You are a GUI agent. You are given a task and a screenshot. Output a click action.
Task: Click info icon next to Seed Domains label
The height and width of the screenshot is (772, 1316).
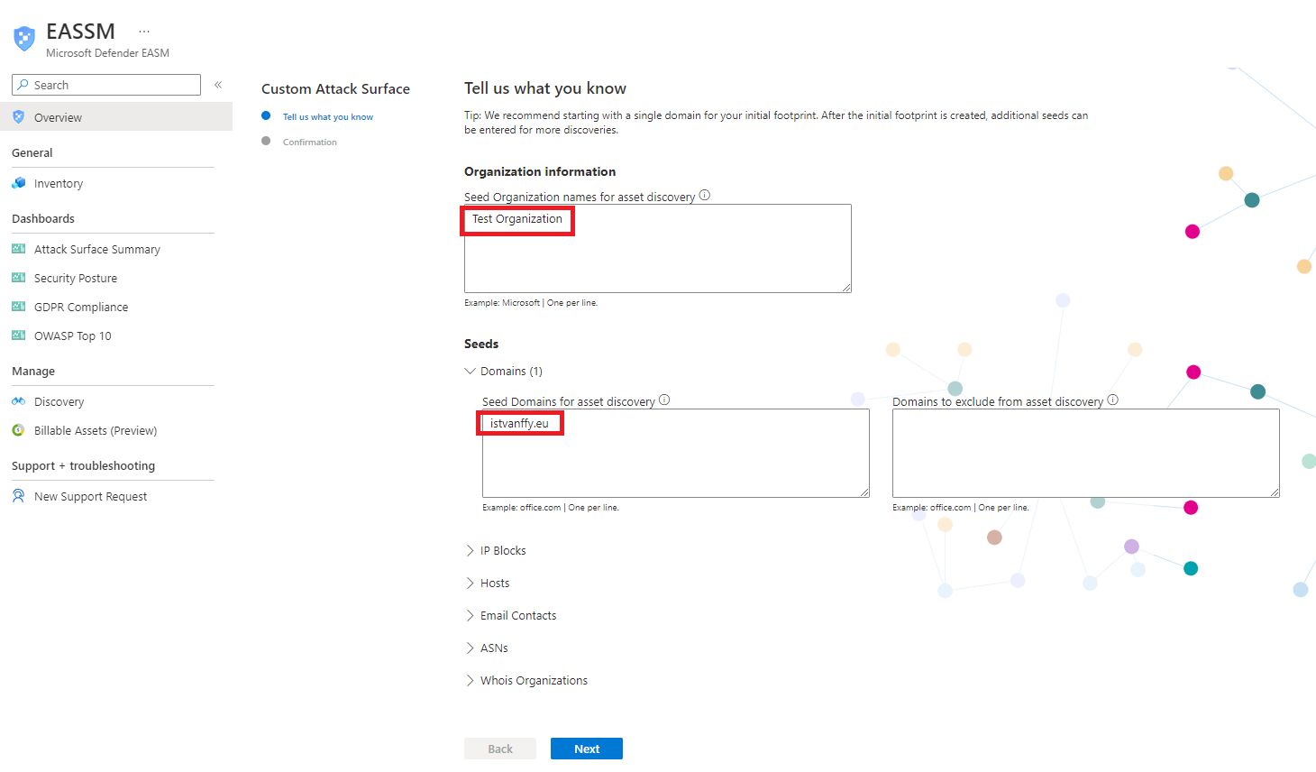coord(664,400)
